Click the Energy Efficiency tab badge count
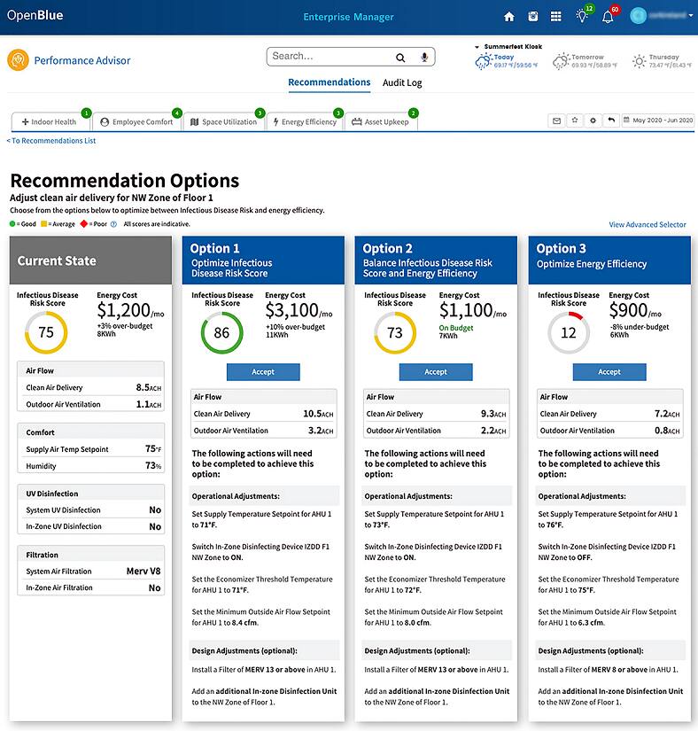 (x=338, y=113)
